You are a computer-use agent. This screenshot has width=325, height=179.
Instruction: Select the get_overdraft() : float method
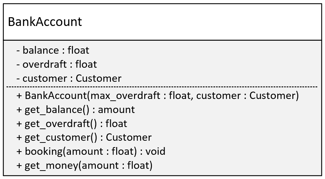[72, 124]
